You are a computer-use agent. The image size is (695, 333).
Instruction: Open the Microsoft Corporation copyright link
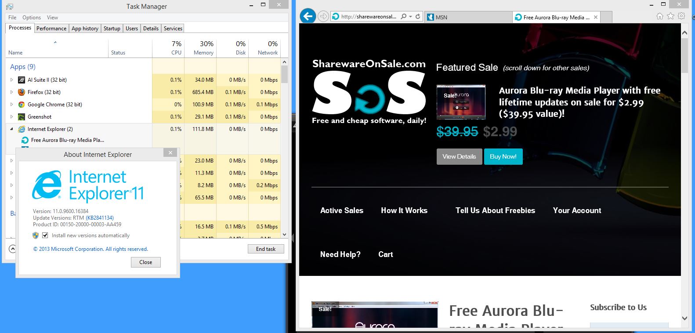(x=90, y=249)
